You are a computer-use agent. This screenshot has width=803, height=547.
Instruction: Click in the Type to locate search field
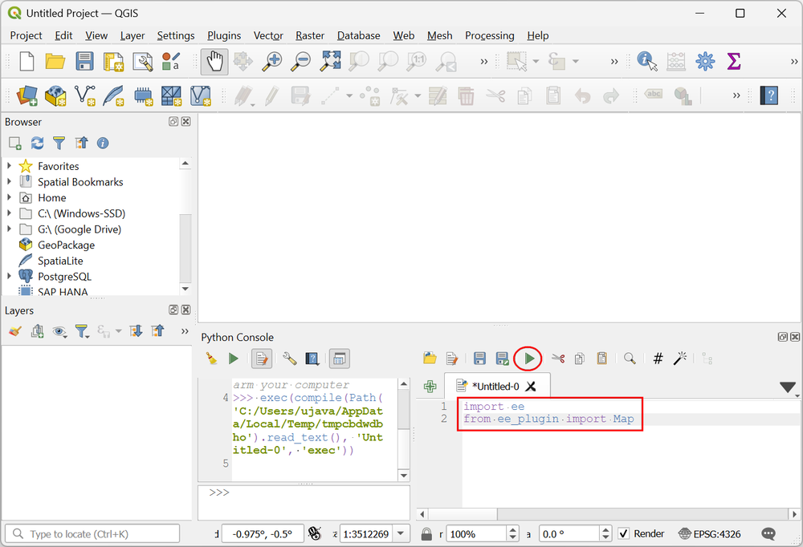tap(92, 533)
